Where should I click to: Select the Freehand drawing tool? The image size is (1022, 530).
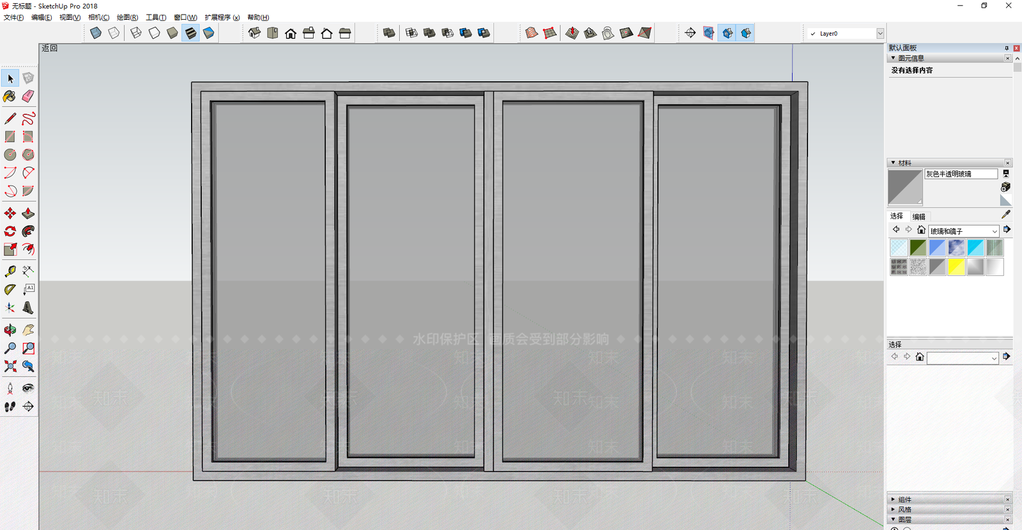(28, 119)
